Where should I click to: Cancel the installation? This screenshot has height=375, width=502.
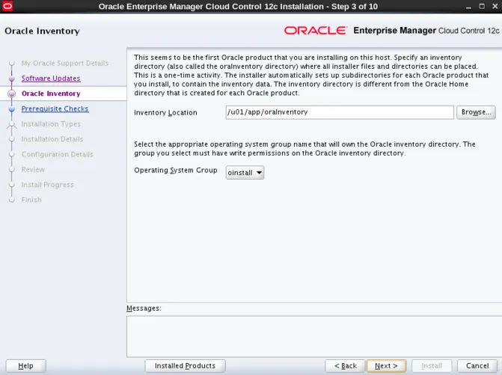coord(477,366)
